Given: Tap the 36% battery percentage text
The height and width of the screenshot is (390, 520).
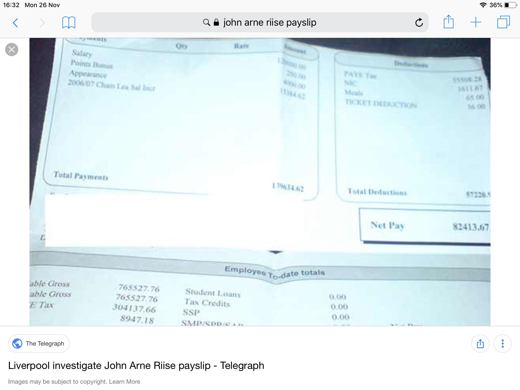Looking at the screenshot, I should click(x=496, y=5).
